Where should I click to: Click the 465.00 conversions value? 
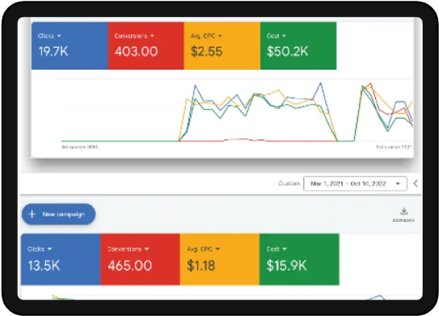click(x=130, y=265)
